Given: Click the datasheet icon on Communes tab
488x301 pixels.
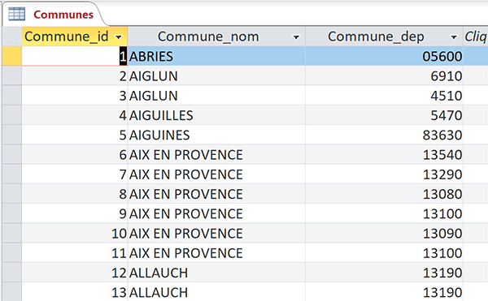Looking at the screenshot, I should pos(16,15).
